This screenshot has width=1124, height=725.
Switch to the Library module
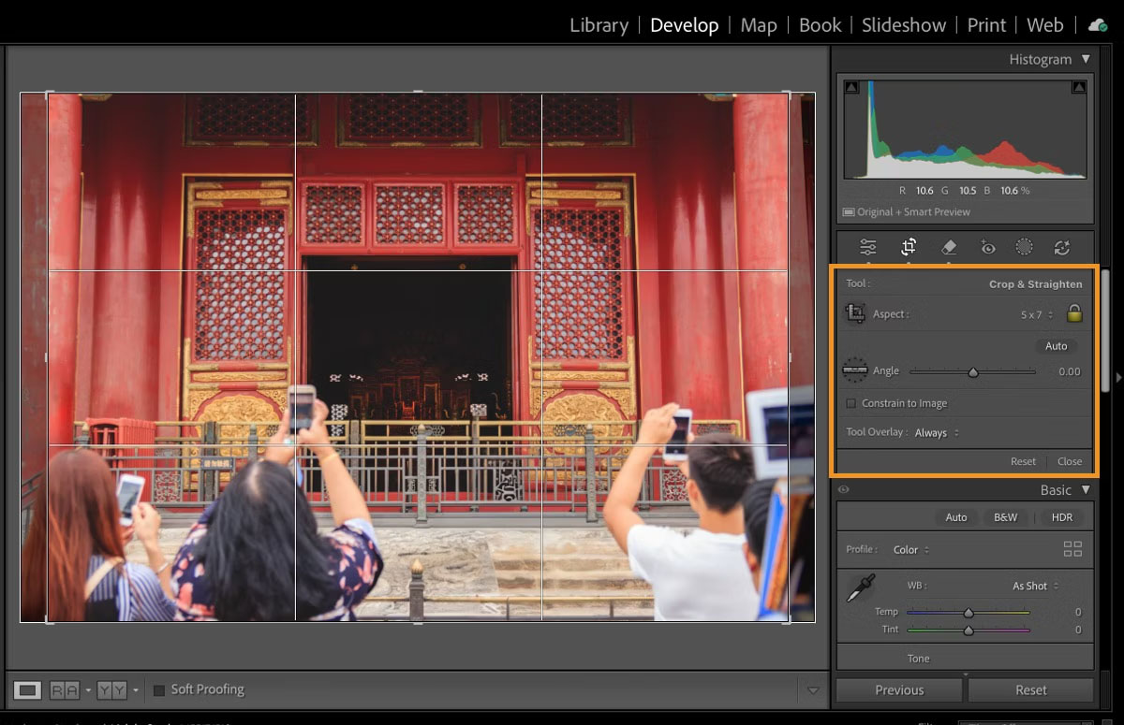599,24
